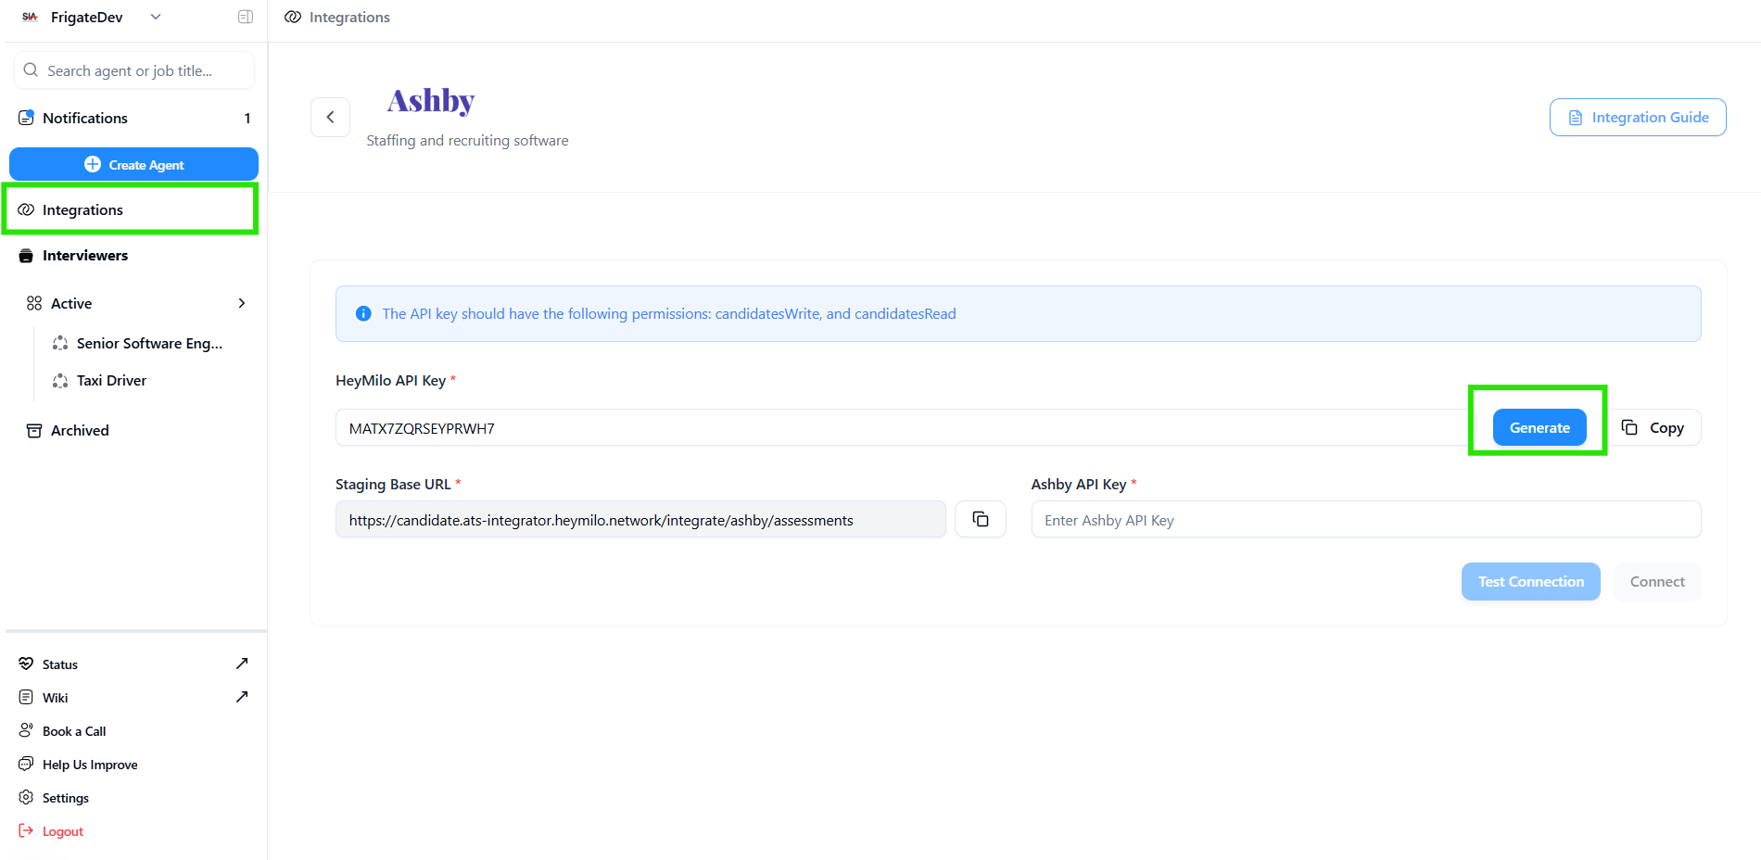Viewport: 1761px width, 860px height.
Task: Click the Ashby logo heading
Action: pyautogui.click(x=431, y=100)
